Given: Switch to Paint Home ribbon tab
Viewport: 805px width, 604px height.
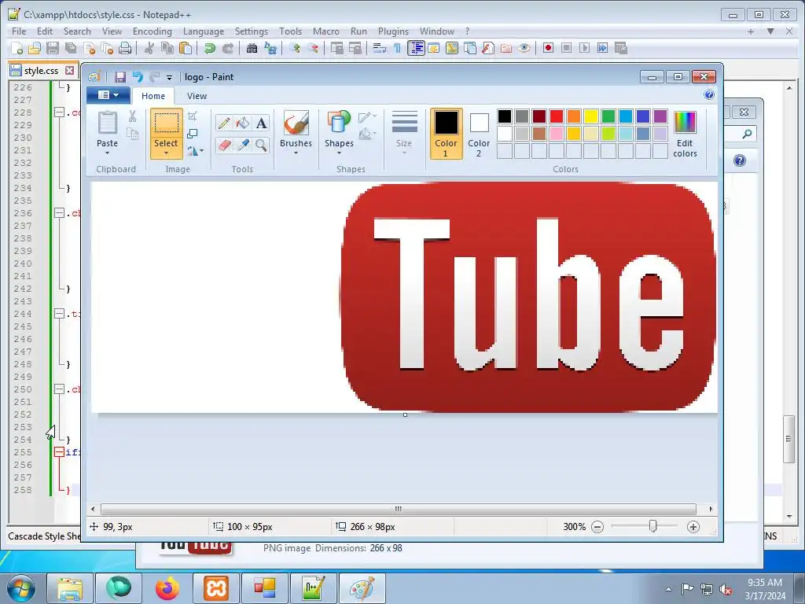Looking at the screenshot, I should pyautogui.click(x=153, y=96).
